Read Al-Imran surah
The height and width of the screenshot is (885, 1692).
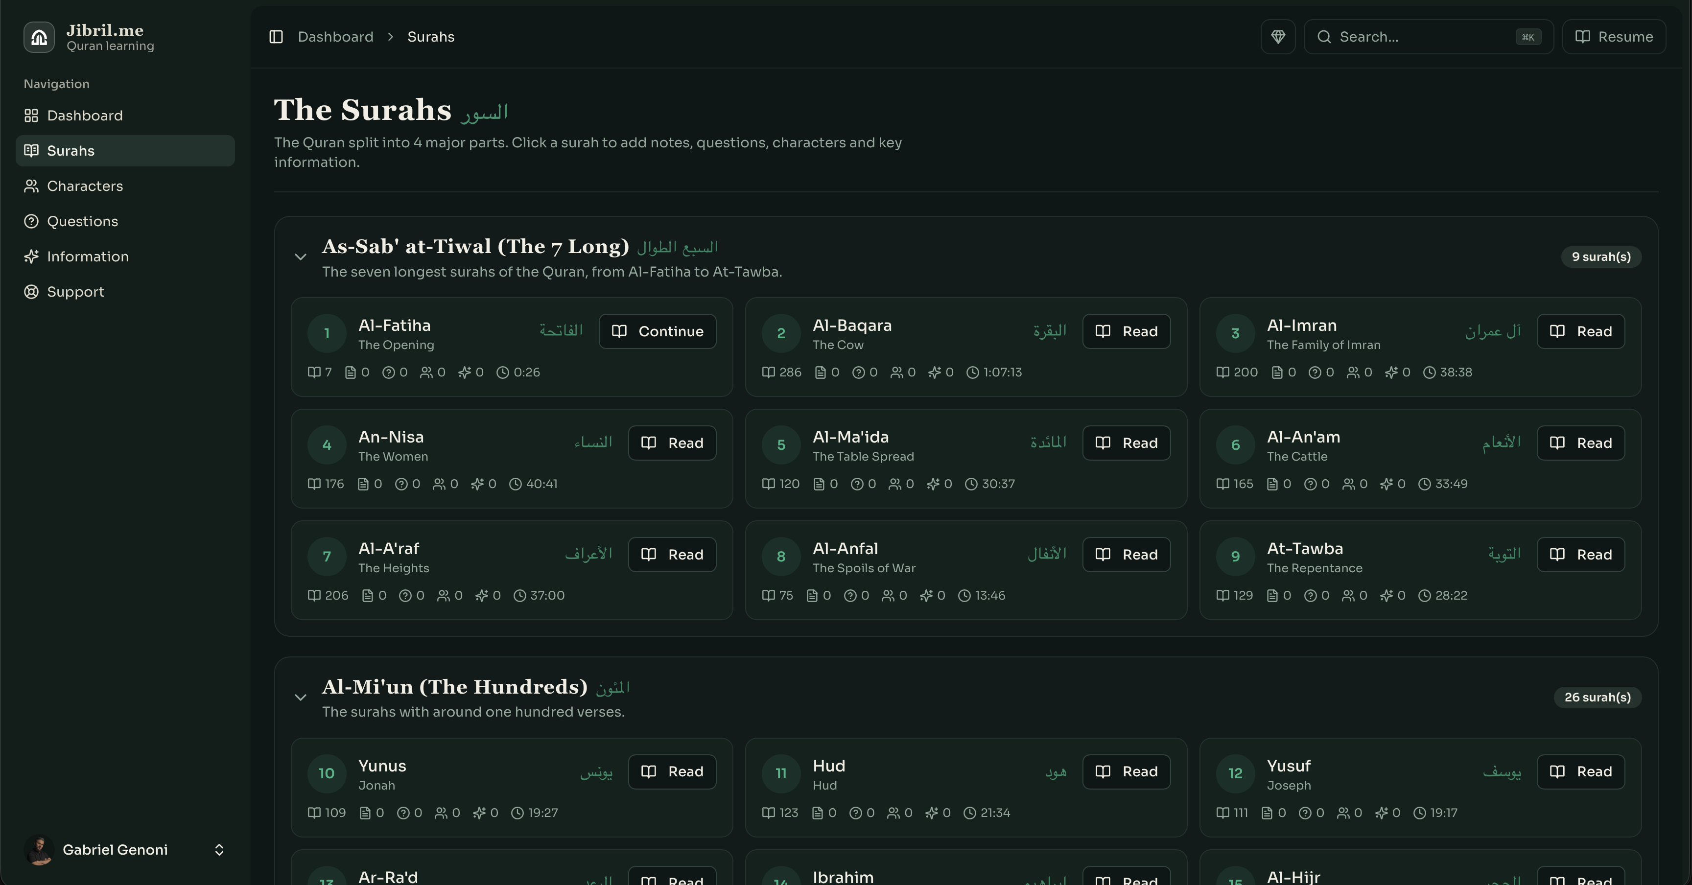coord(1580,331)
